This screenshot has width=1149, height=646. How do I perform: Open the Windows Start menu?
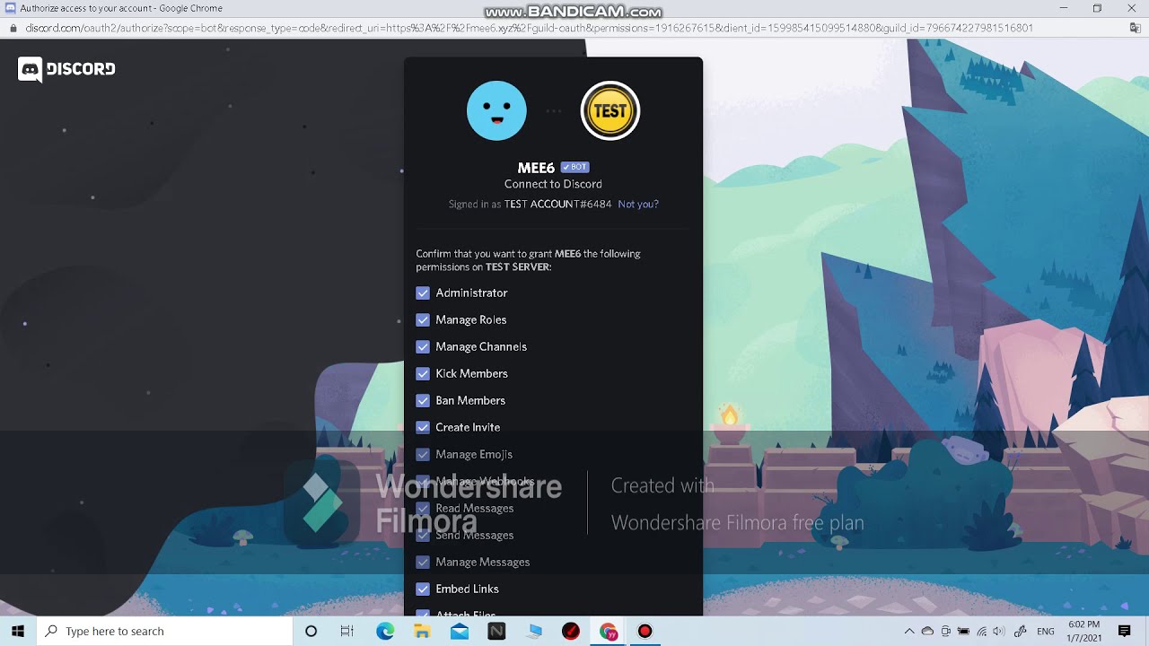pyautogui.click(x=18, y=632)
